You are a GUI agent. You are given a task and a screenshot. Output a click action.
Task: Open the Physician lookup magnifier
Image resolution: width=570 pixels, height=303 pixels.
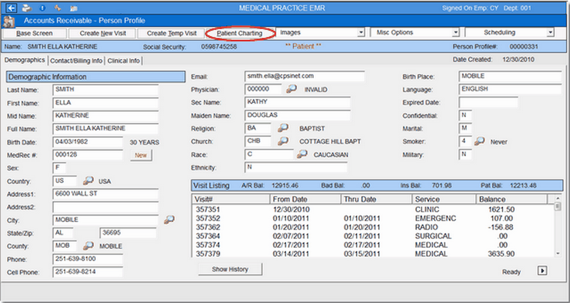(291, 89)
